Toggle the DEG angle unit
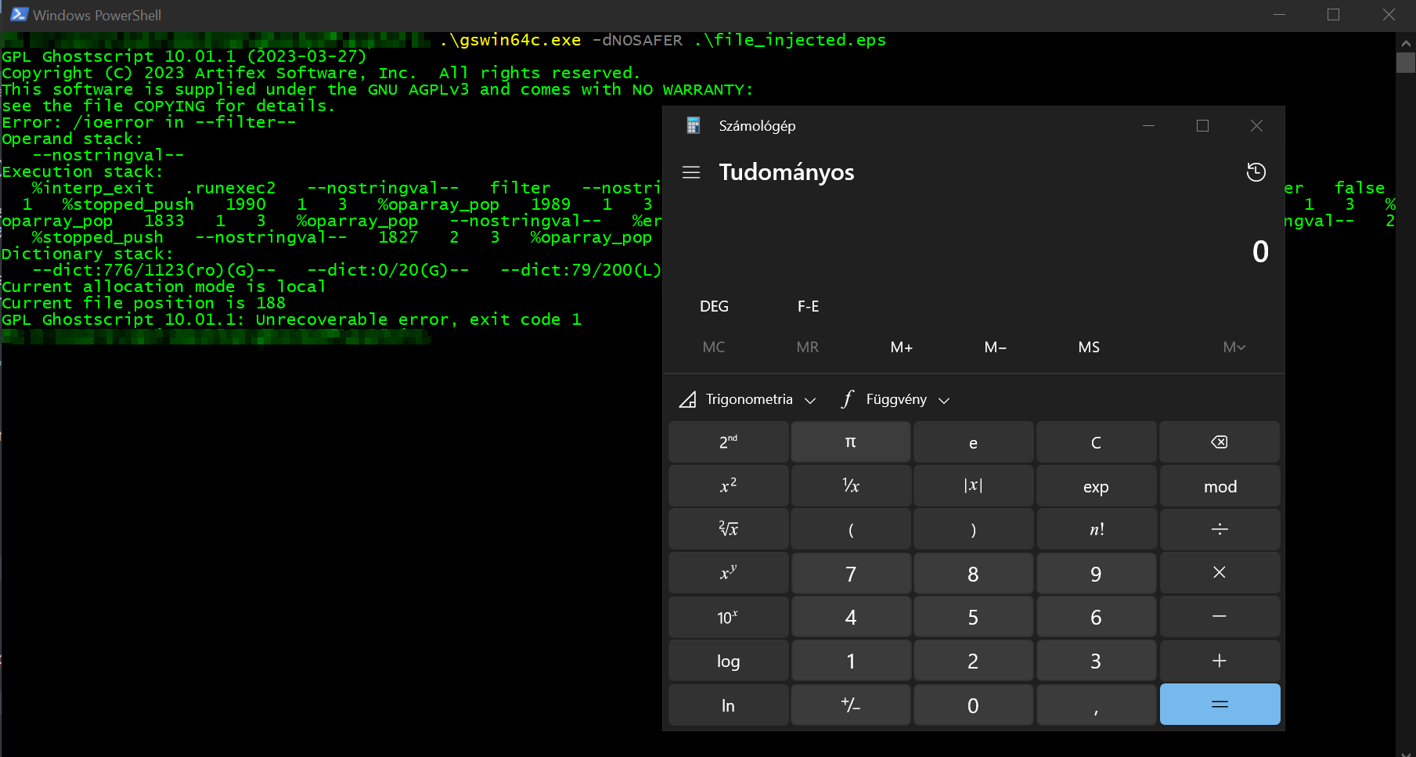Screen dimensions: 1416x757 coord(714,306)
